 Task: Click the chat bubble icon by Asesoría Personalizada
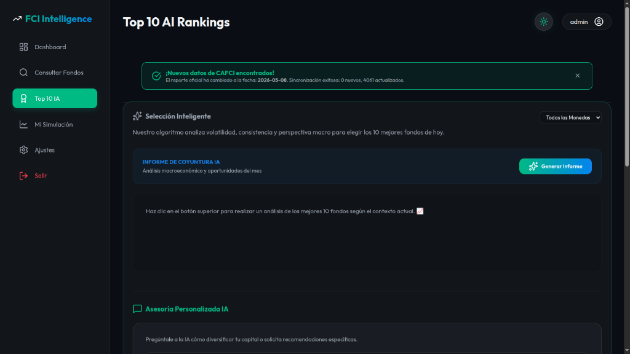click(x=137, y=309)
